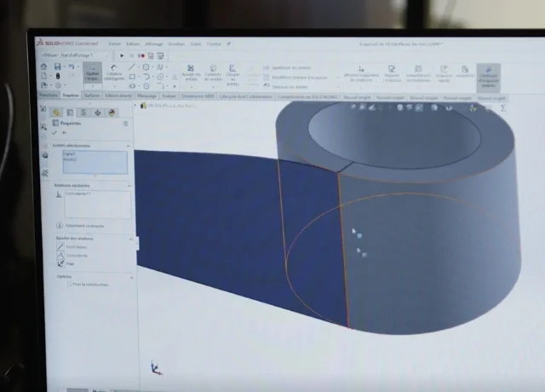This screenshot has height=392, width=545.
Task: Collapse the Ajouter des relations section
Action: coord(130,237)
